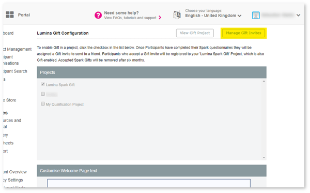Click the Manage Gift Invites button
The image size is (310, 193).
[243, 33]
